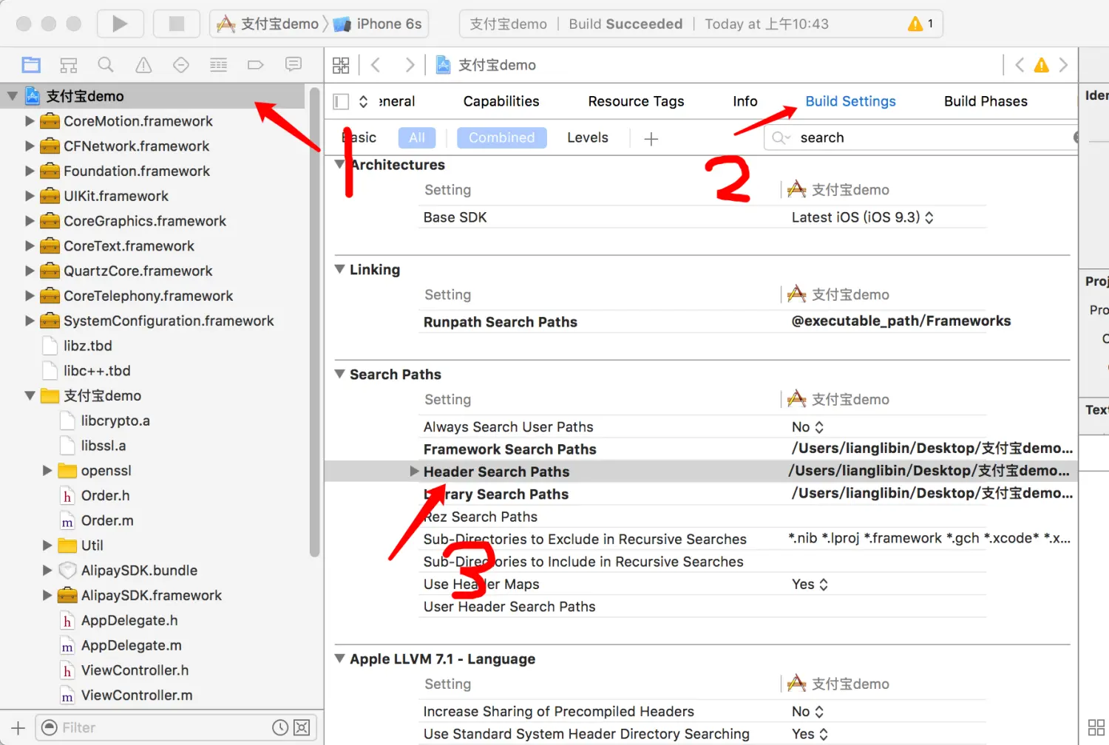
Task: Show All build settings
Action: click(x=417, y=137)
